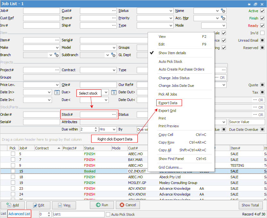
Task: Open the ellipsis lookup in Project# field
Action: coord(57,70)
